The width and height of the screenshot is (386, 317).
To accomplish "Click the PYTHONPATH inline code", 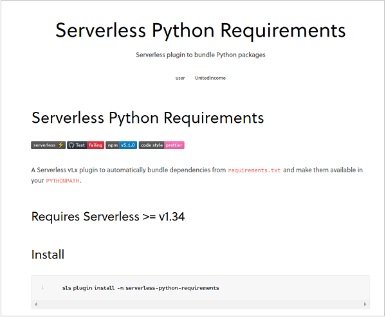I will click(63, 181).
